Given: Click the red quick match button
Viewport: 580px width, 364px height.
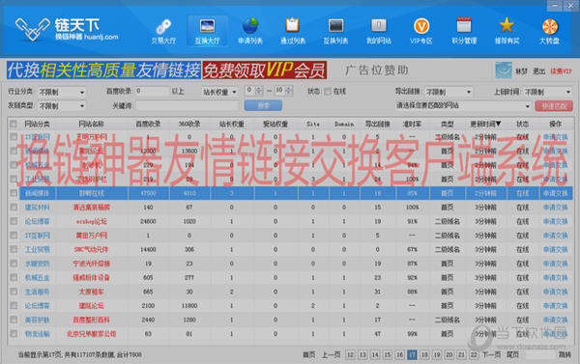Looking at the screenshot, I should click(554, 106).
